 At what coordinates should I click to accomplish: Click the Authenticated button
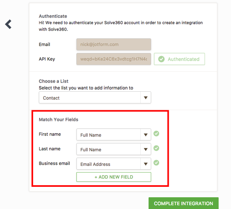coord(179,59)
